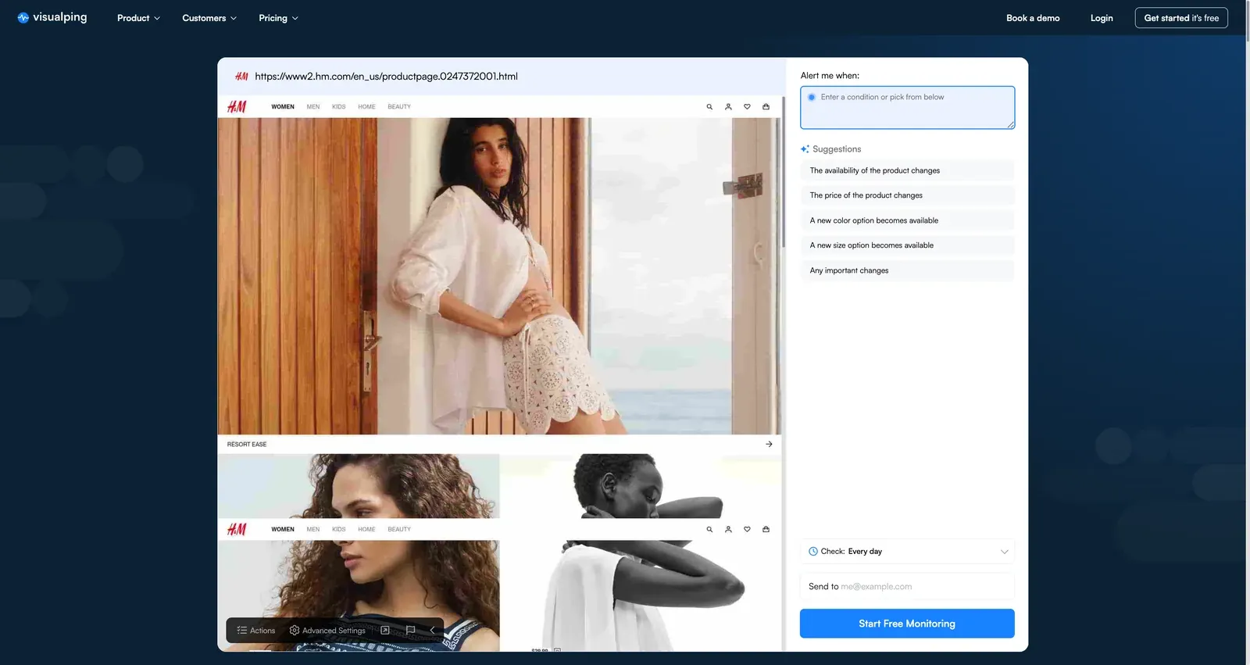Choose 'The availability of the product changes' suggestion
Screen dimensions: 1250x665
point(907,170)
